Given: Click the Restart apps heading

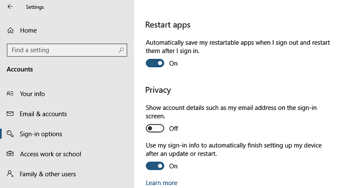Looking at the screenshot, I should pos(168,25).
